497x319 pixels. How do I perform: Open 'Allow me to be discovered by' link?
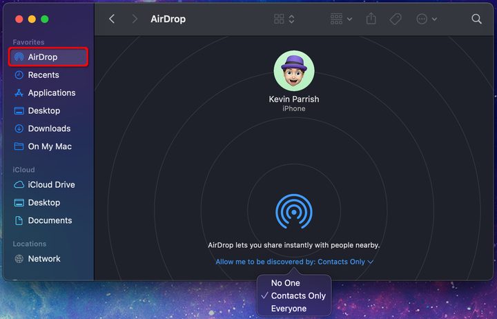pos(294,262)
